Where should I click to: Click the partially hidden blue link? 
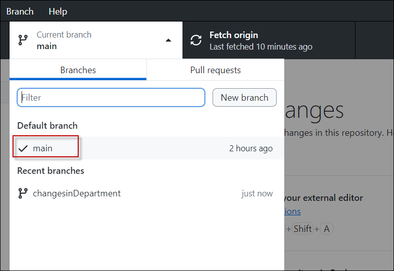pos(292,211)
